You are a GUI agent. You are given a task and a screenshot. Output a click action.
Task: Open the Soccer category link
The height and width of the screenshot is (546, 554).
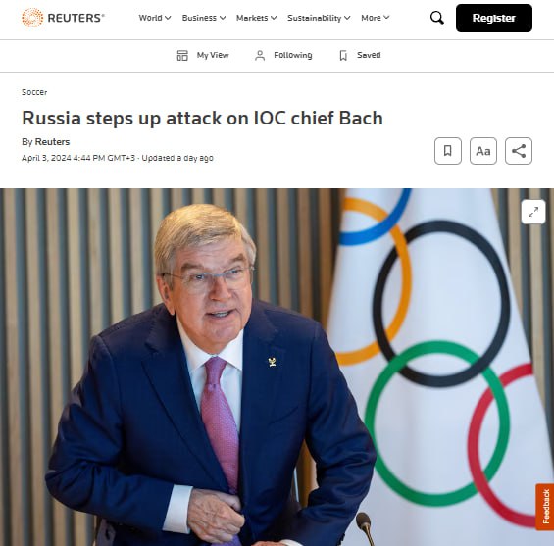click(x=34, y=92)
